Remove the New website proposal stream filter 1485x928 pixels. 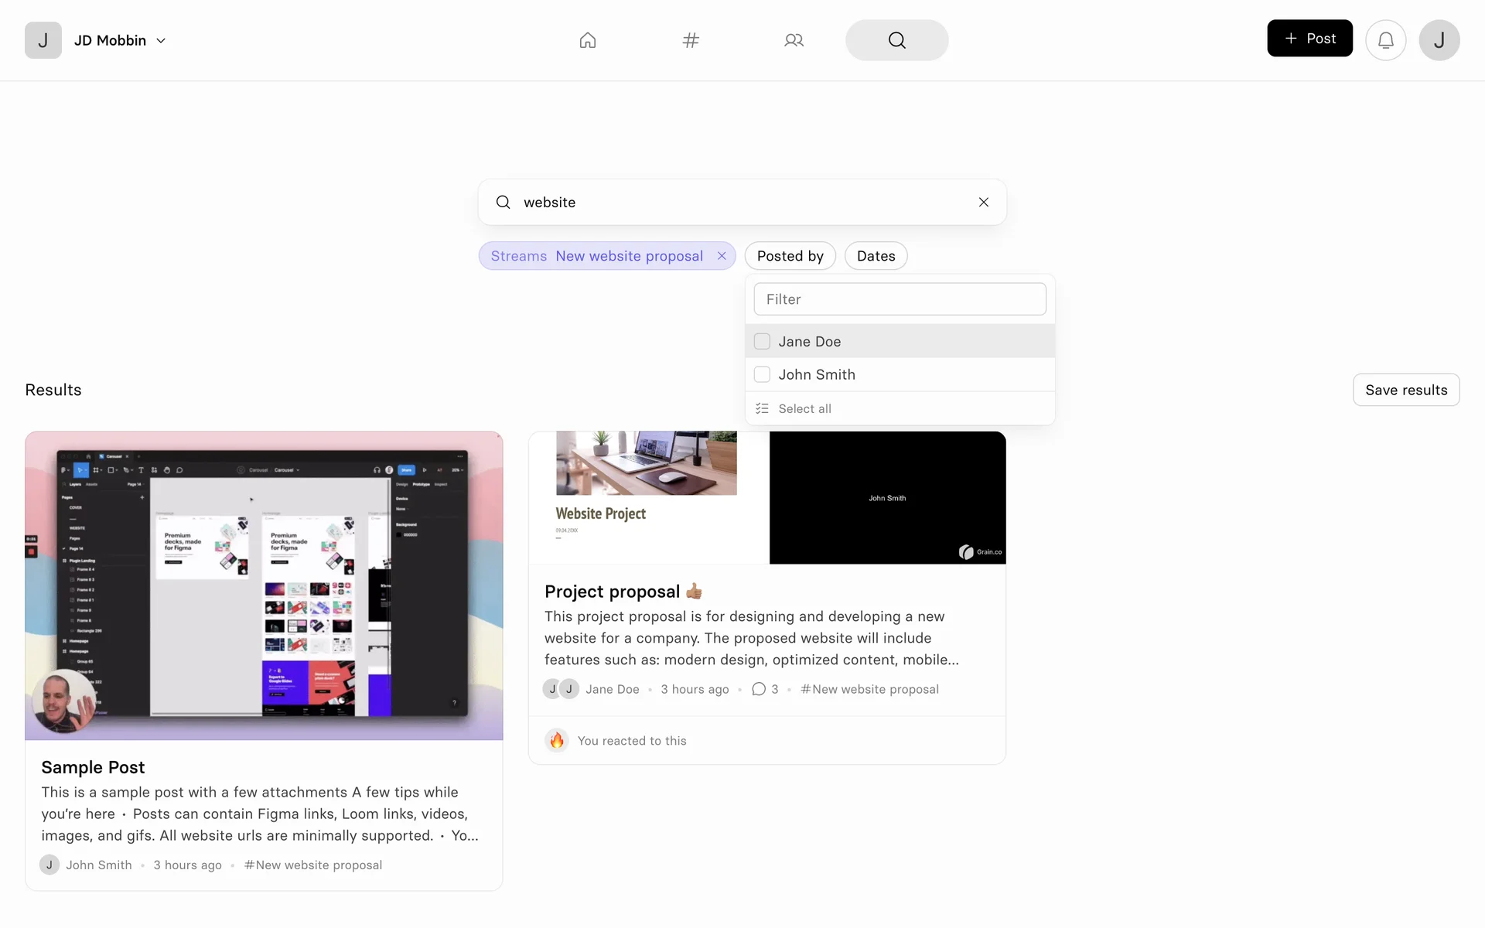pos(722,256)
